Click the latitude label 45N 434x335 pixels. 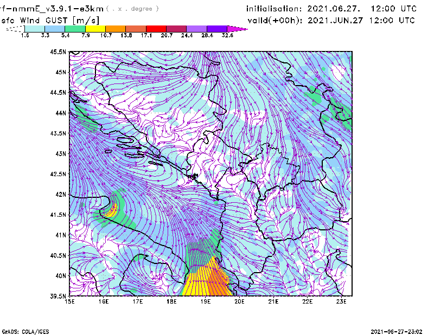point(61,72)
